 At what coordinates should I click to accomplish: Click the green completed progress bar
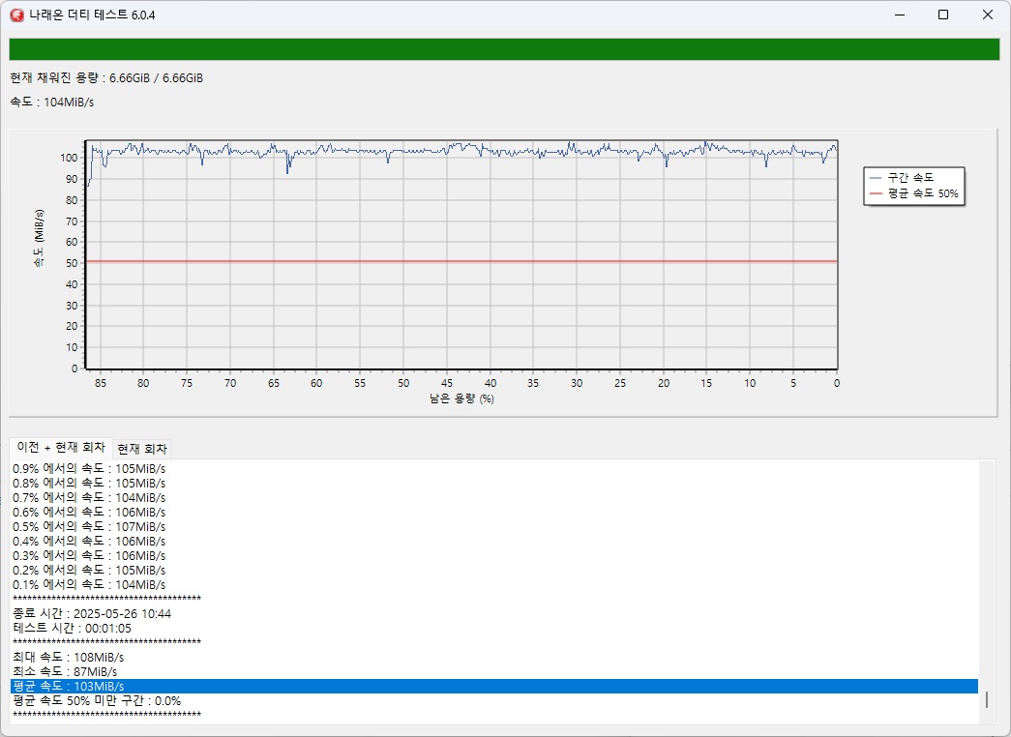[x=503, y=49]
